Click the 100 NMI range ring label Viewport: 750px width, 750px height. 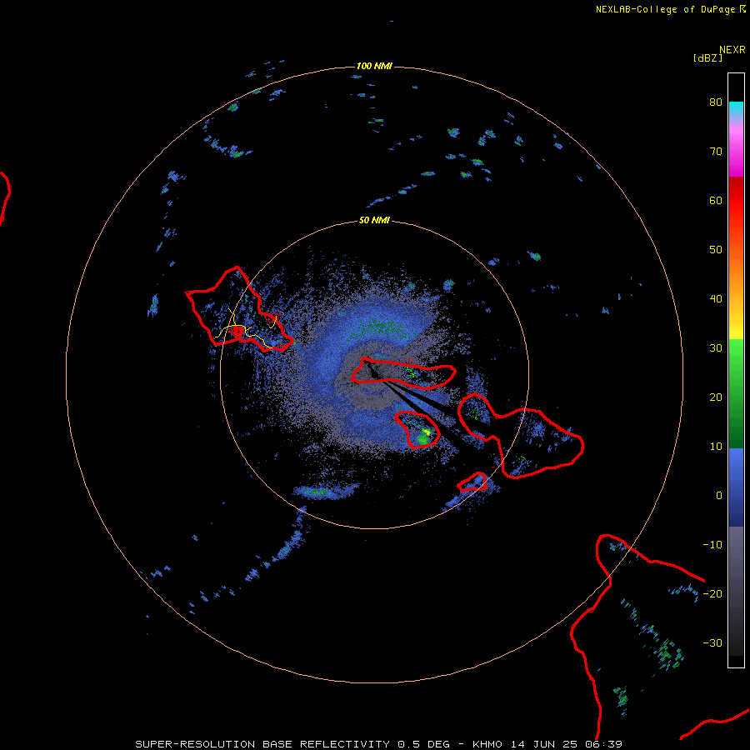click(x=374, y=66)
